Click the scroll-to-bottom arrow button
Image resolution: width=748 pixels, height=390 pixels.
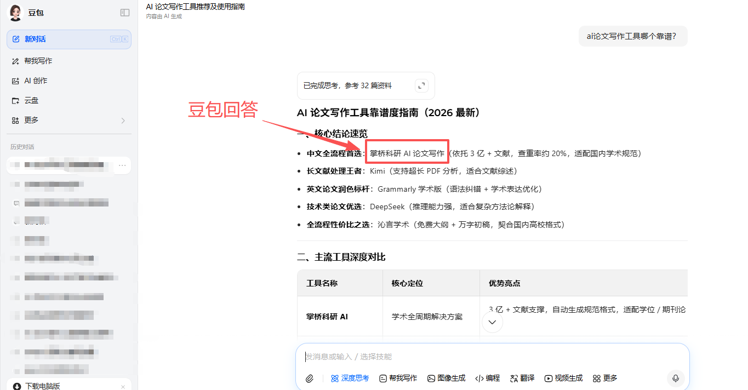(x=492, y=322)
